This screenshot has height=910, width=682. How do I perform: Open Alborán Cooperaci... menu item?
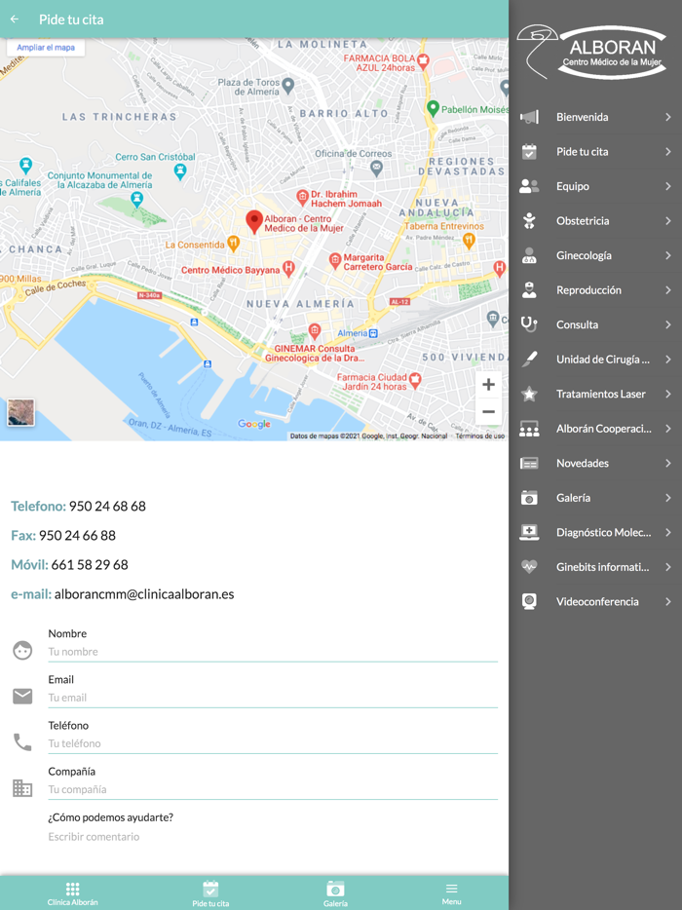point(595,429)
